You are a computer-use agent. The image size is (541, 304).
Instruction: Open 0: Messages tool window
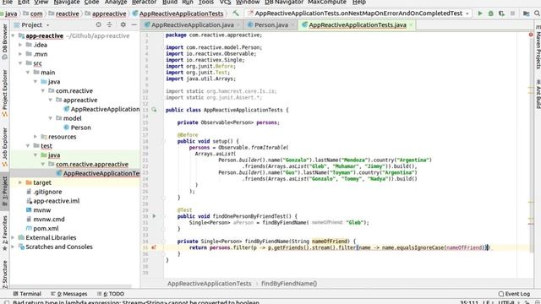pos(68,294)
